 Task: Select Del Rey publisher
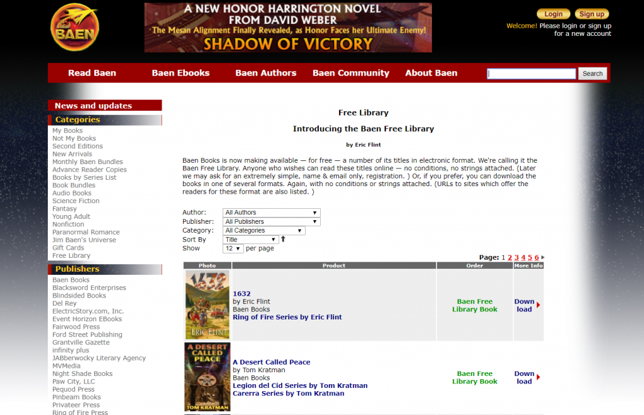[x=65, y=303]
